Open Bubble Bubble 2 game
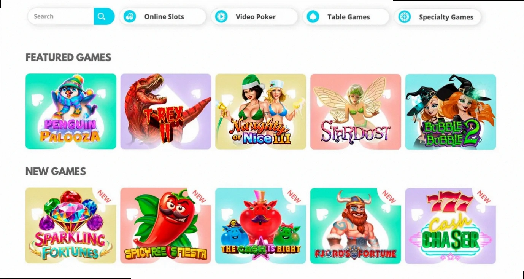The image size is (524, 279). point(451,112)
